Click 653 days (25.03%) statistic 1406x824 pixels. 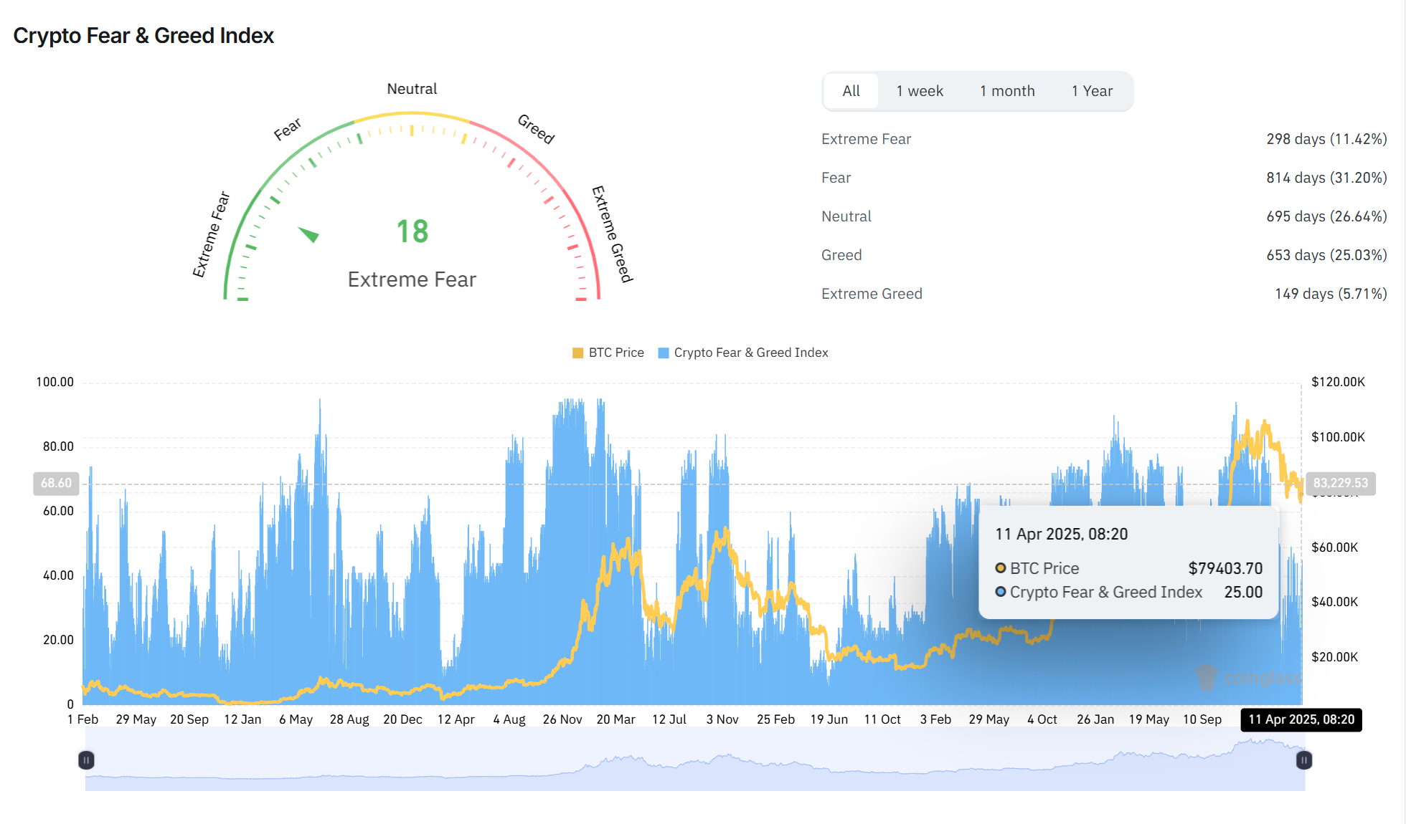pos(1326,255)
